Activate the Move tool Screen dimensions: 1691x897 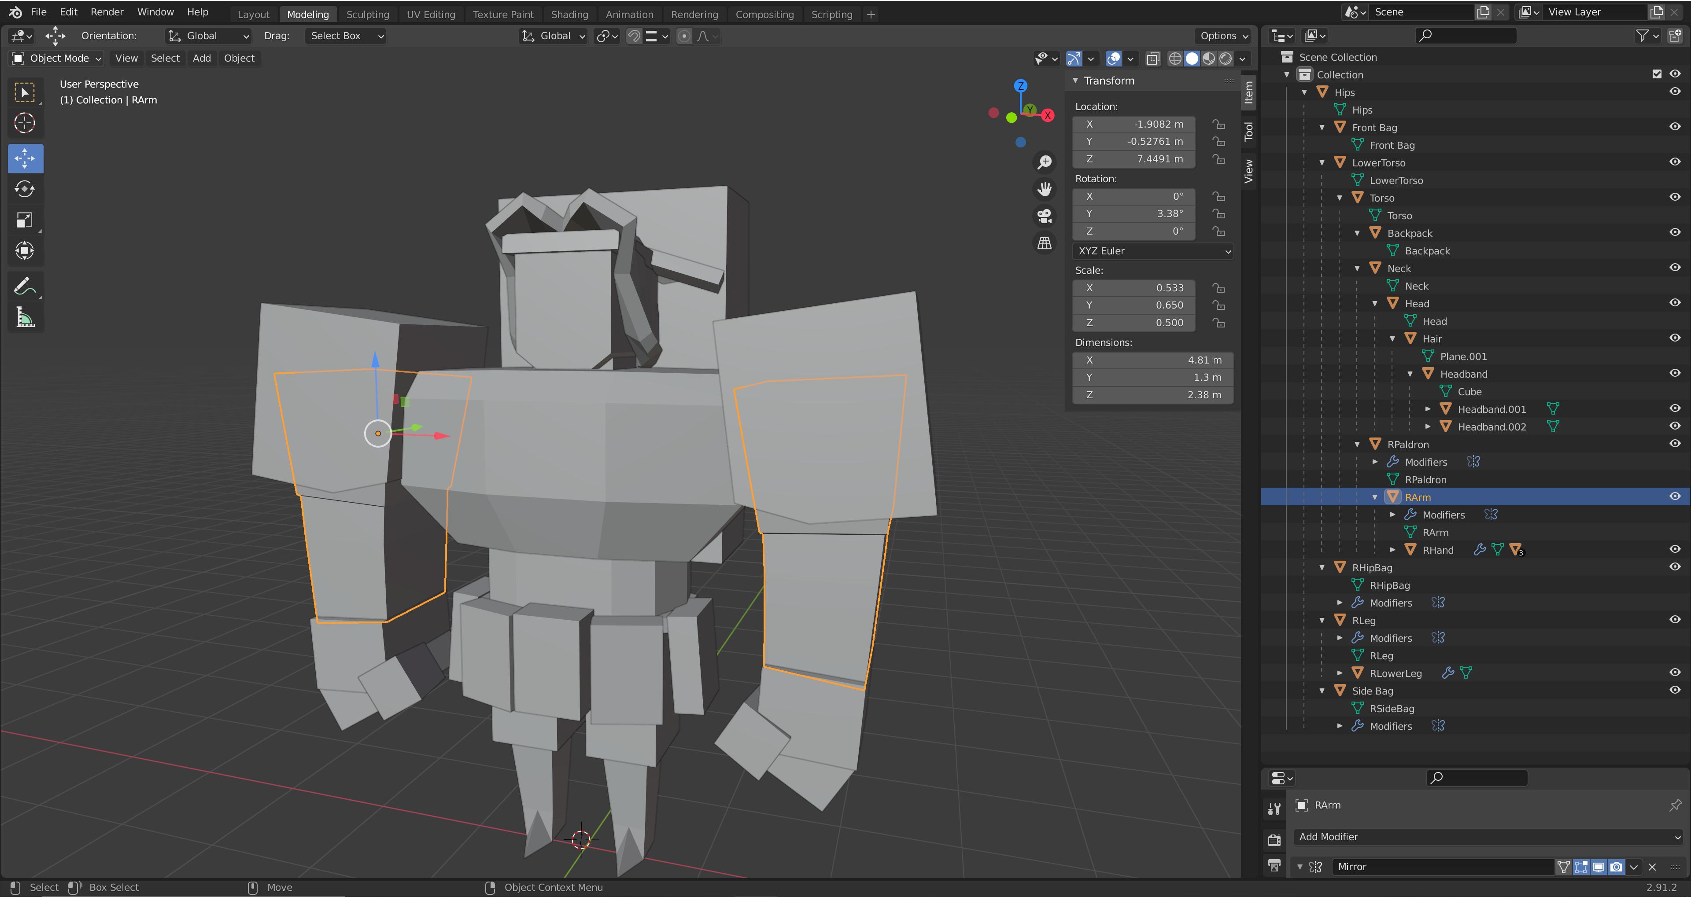click(25, 158)
